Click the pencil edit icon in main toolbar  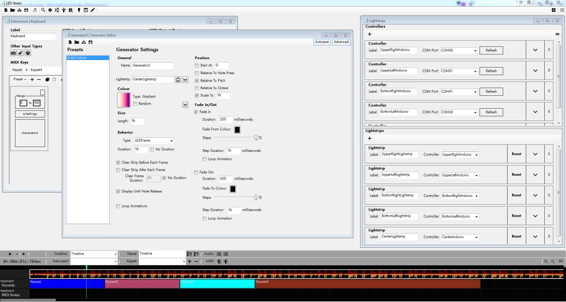point(93,10)
